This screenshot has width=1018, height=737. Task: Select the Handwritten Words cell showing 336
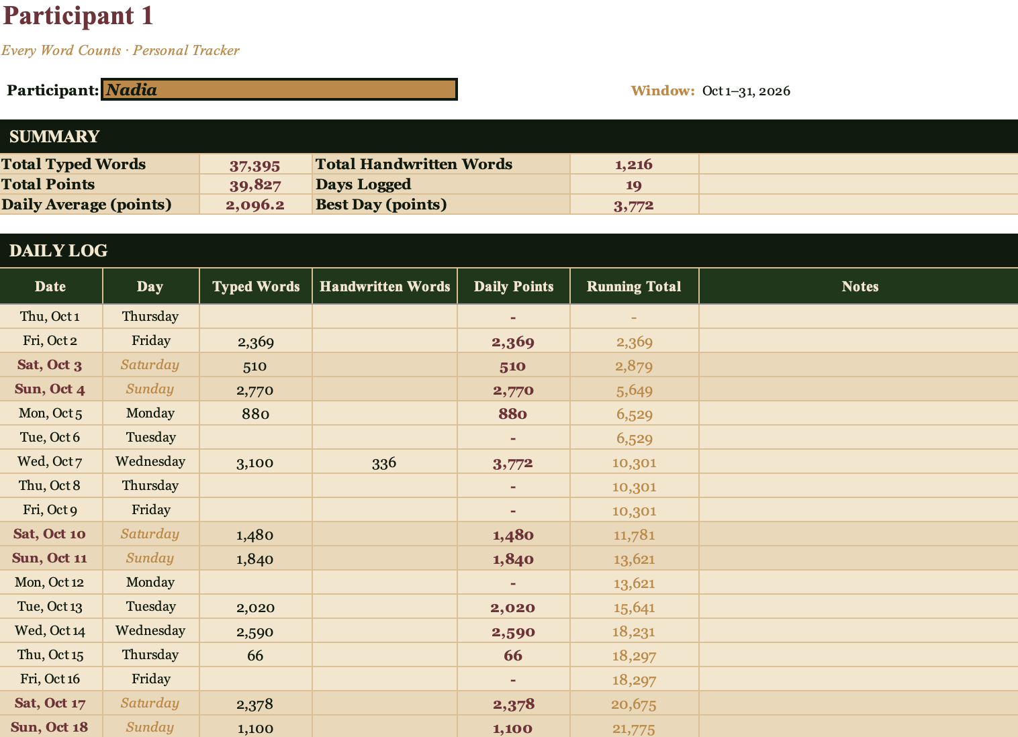click(x=385, y=462)
